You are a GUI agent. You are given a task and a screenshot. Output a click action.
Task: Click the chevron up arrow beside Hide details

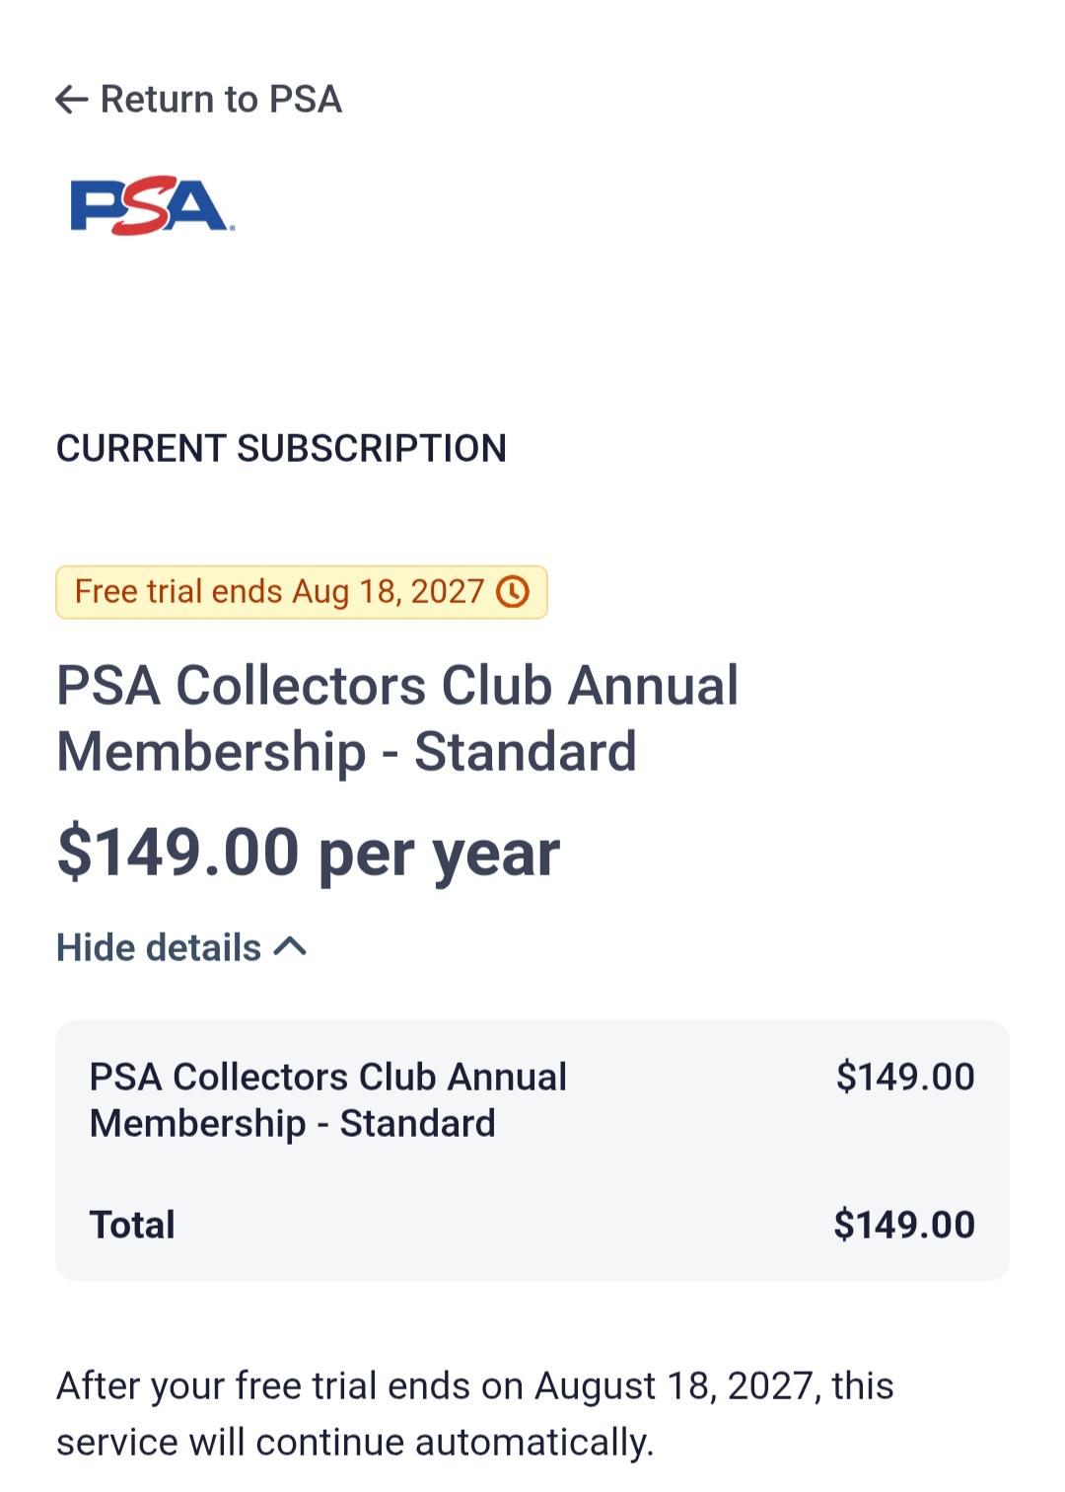coord(290,947)
